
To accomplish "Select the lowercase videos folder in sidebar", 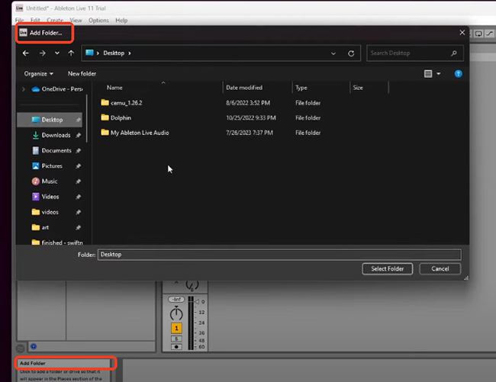I will point(50,212).
